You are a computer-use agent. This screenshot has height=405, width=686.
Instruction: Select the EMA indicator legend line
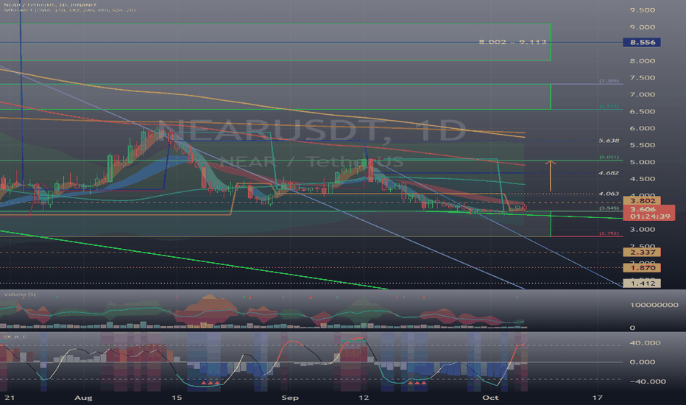pos(70,10)
